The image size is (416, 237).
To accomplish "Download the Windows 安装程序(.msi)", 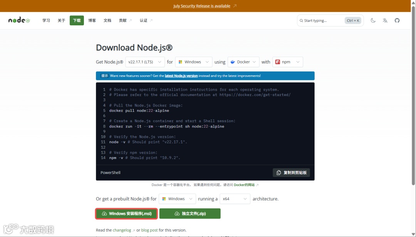I will pos(127,214).
